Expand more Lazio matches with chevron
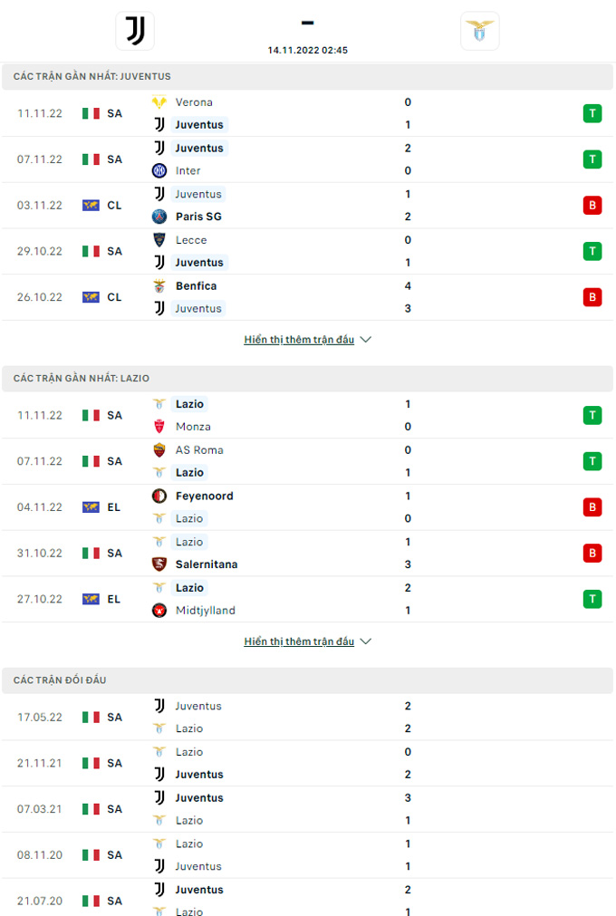 [366, 641]
